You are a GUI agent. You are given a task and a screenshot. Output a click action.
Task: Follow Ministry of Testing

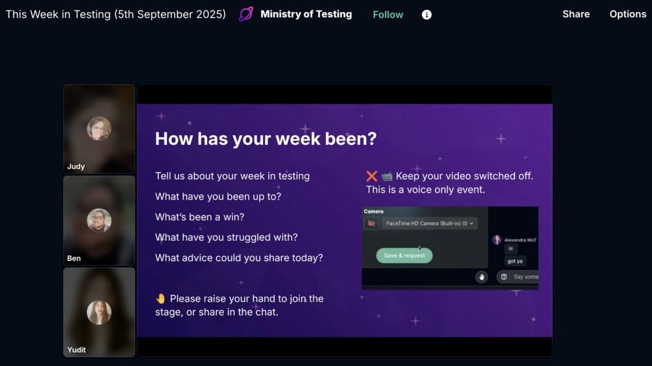click(388, 14)
